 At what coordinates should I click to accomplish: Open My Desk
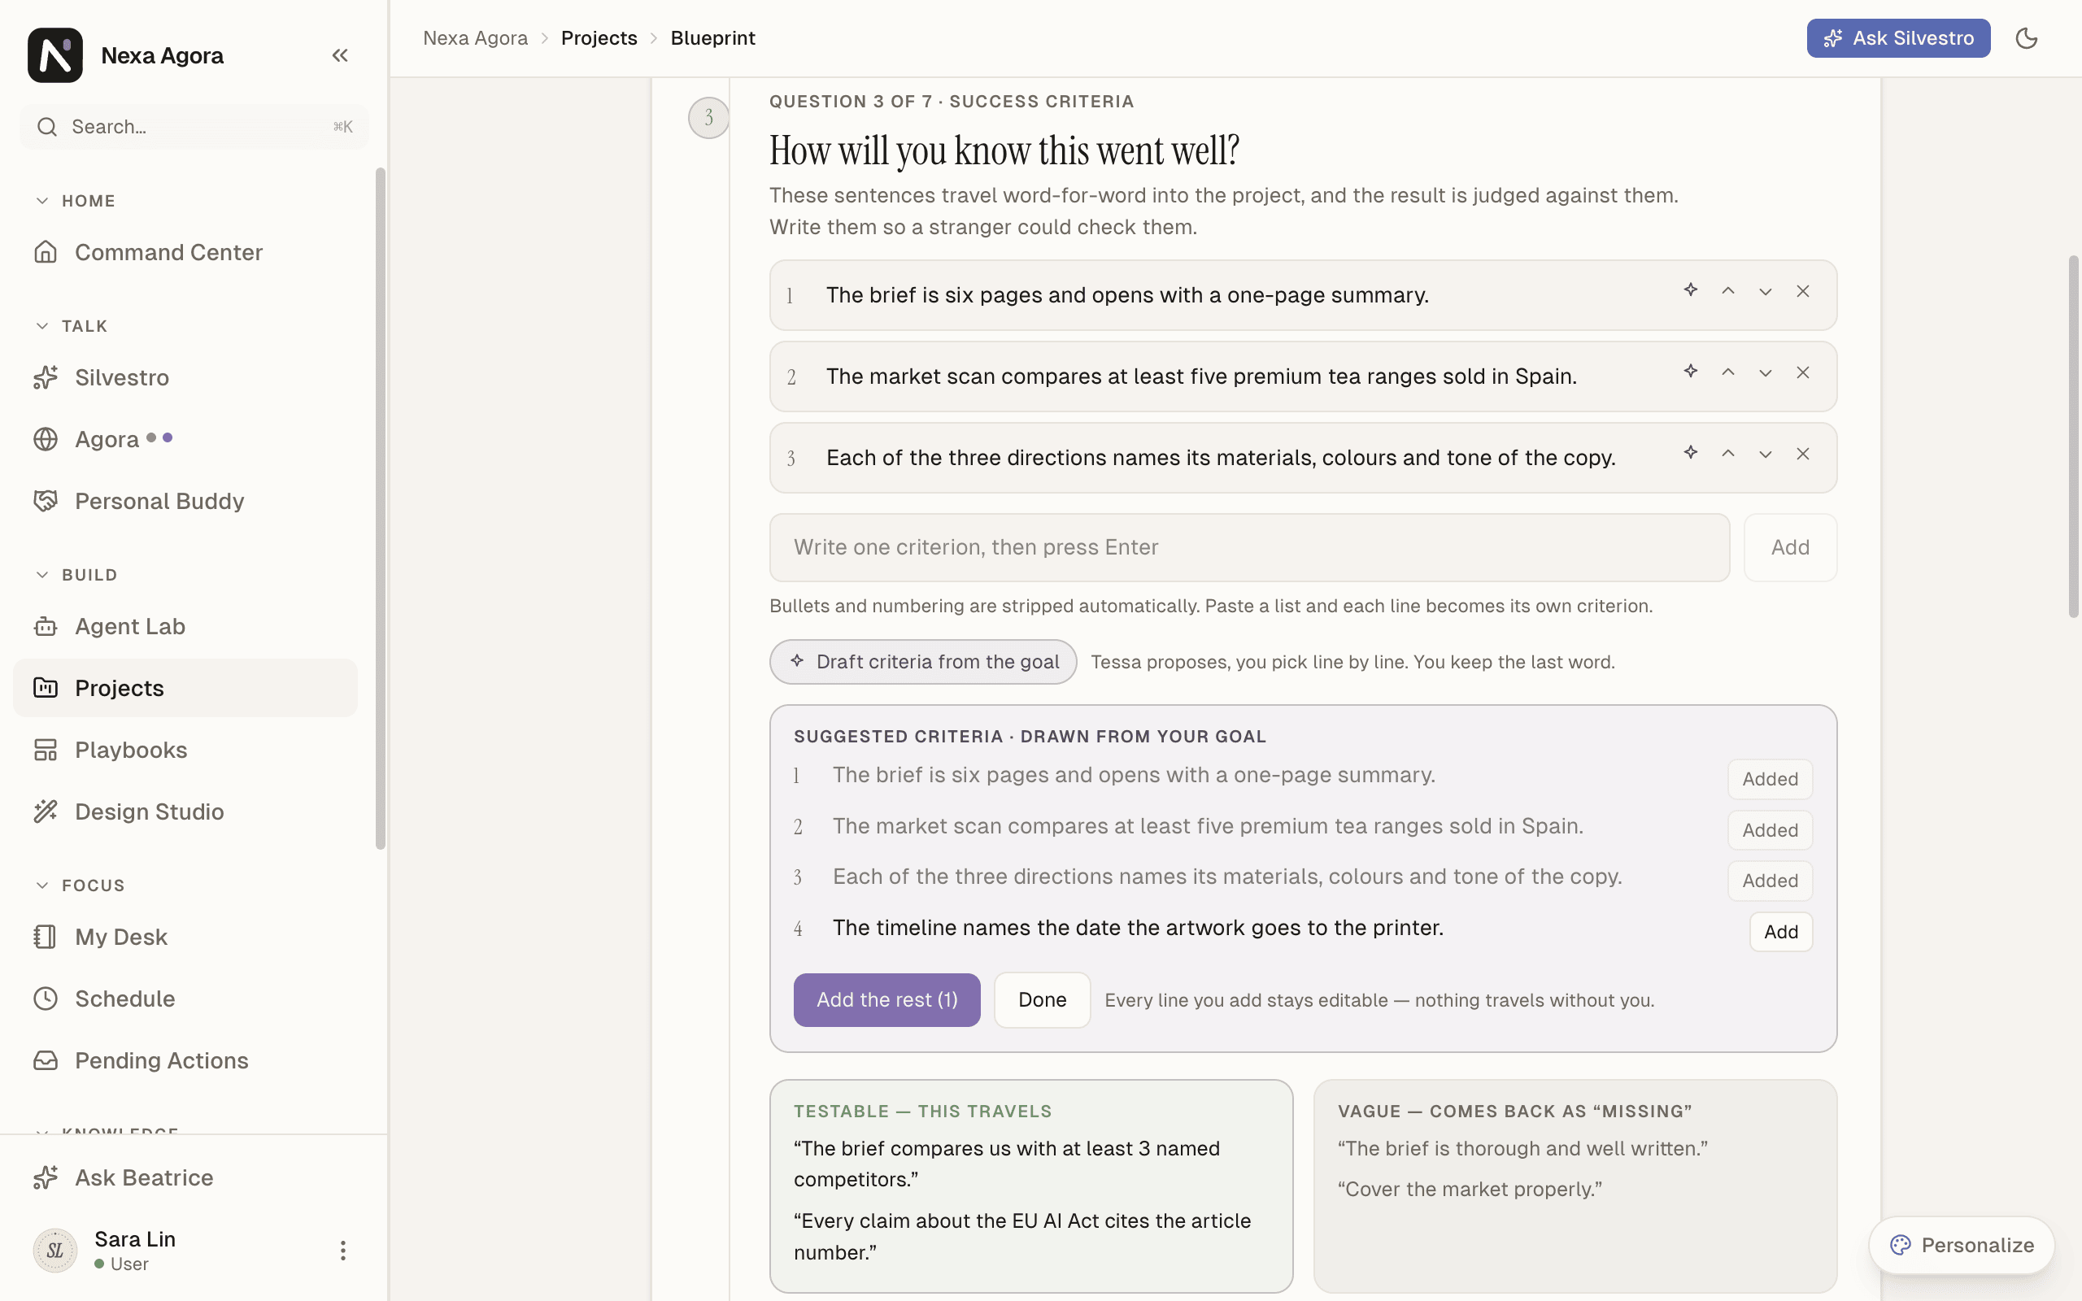pyautogui.click(x=185, y=936)
